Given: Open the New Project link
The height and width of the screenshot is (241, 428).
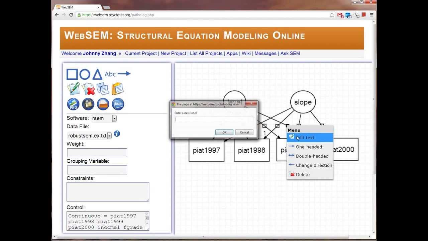Looking at the screenshot, I should click(173, 53).
